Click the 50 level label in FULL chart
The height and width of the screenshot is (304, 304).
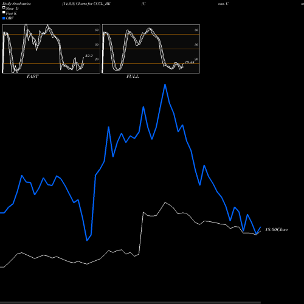tap(196, 44)
